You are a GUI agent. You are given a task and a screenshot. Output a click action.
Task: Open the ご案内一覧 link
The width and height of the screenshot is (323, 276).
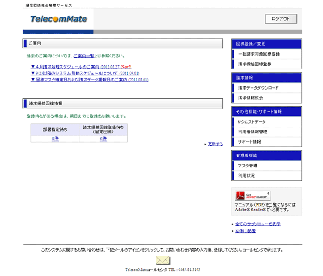84,56
